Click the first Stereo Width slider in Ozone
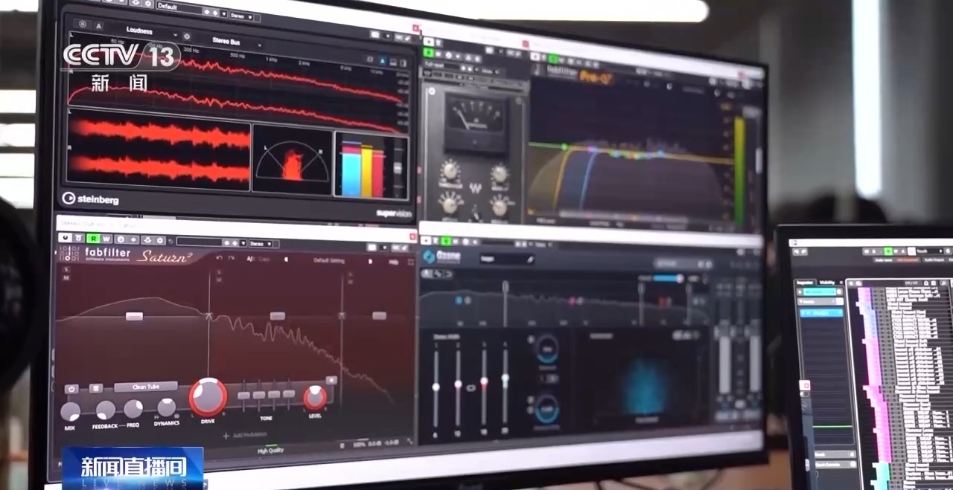Image resolution: width=953 pixels, height=490 pixels. tap(436, 387)
